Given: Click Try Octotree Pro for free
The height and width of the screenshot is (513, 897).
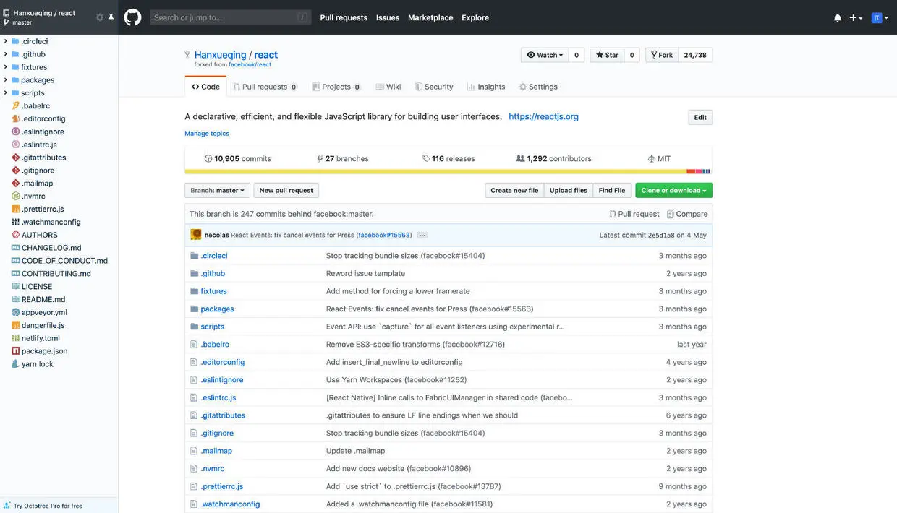Looking at the screenshot, I should pos(48,506).
